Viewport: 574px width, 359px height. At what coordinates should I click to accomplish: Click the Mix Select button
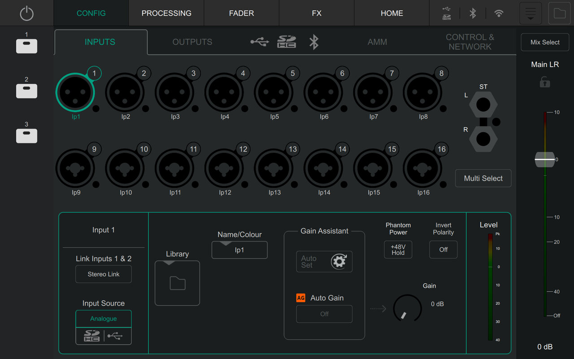tap(545, 42)
